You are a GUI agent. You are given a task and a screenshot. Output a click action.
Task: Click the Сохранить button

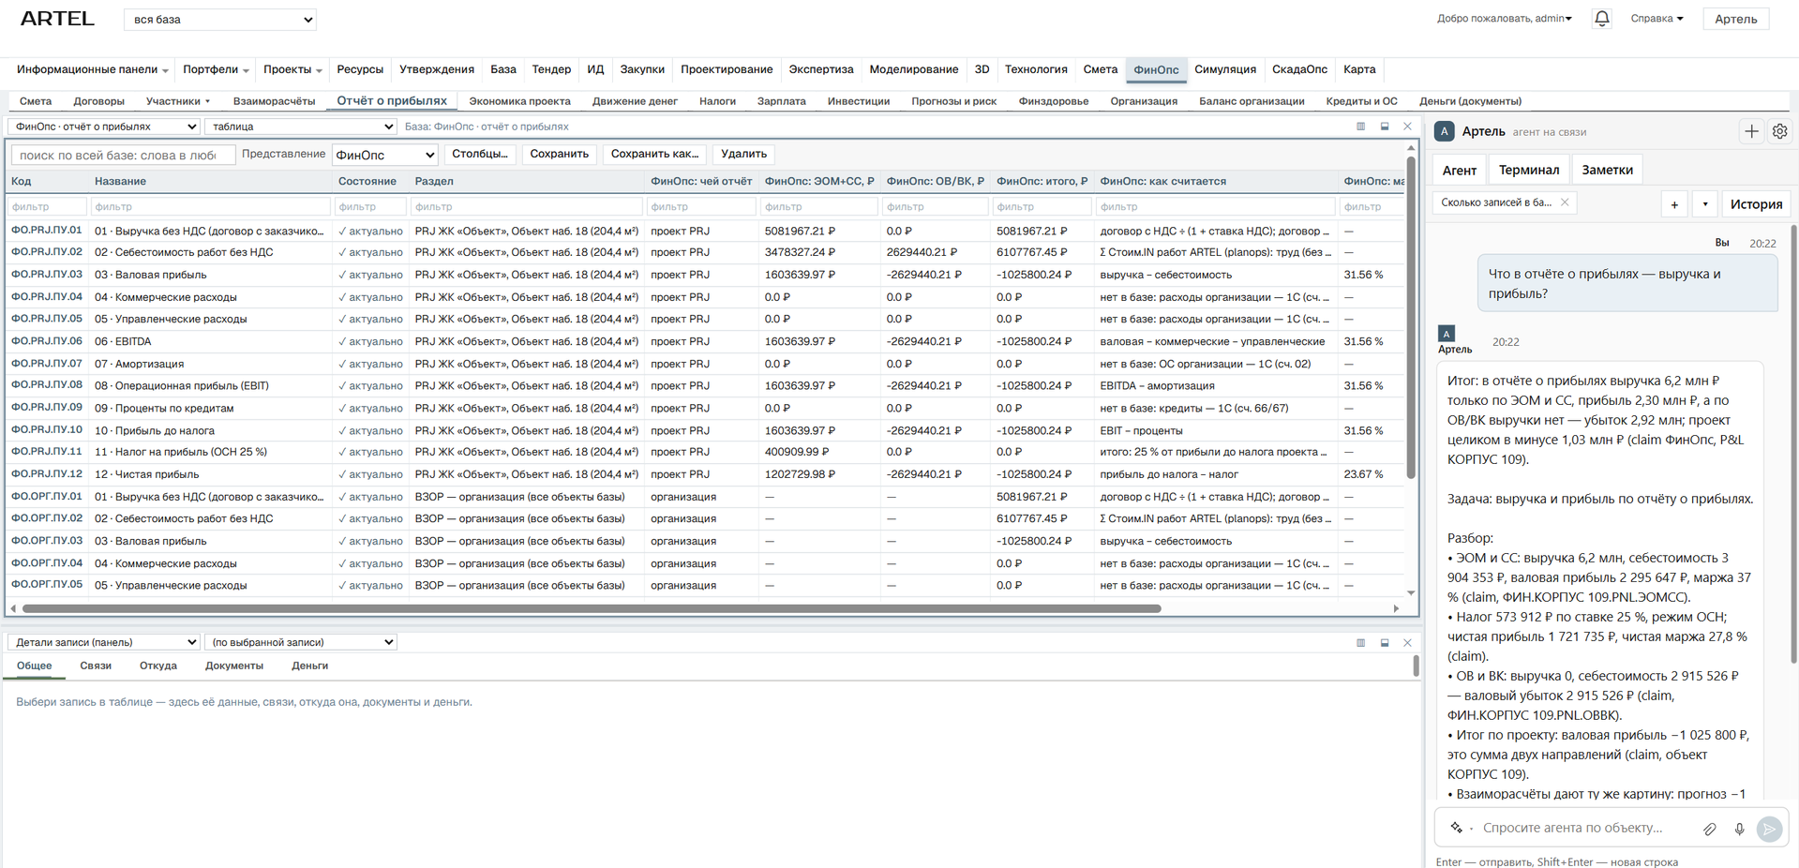click(559, 154)
